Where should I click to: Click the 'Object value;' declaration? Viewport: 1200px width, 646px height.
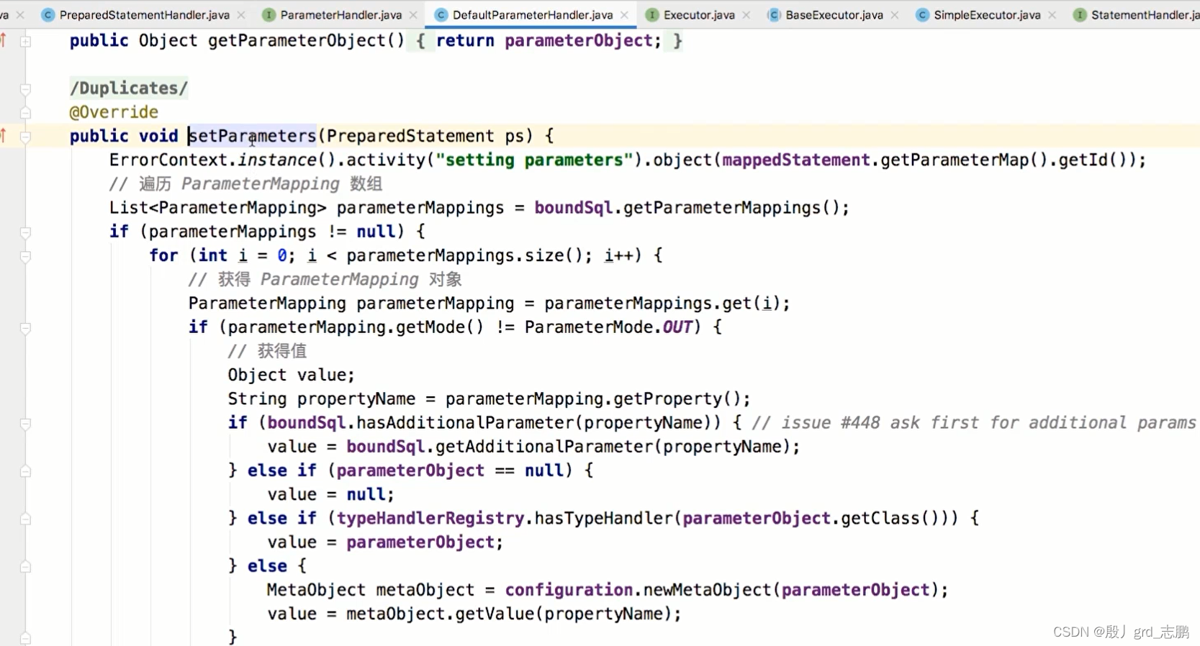point(292,376)
